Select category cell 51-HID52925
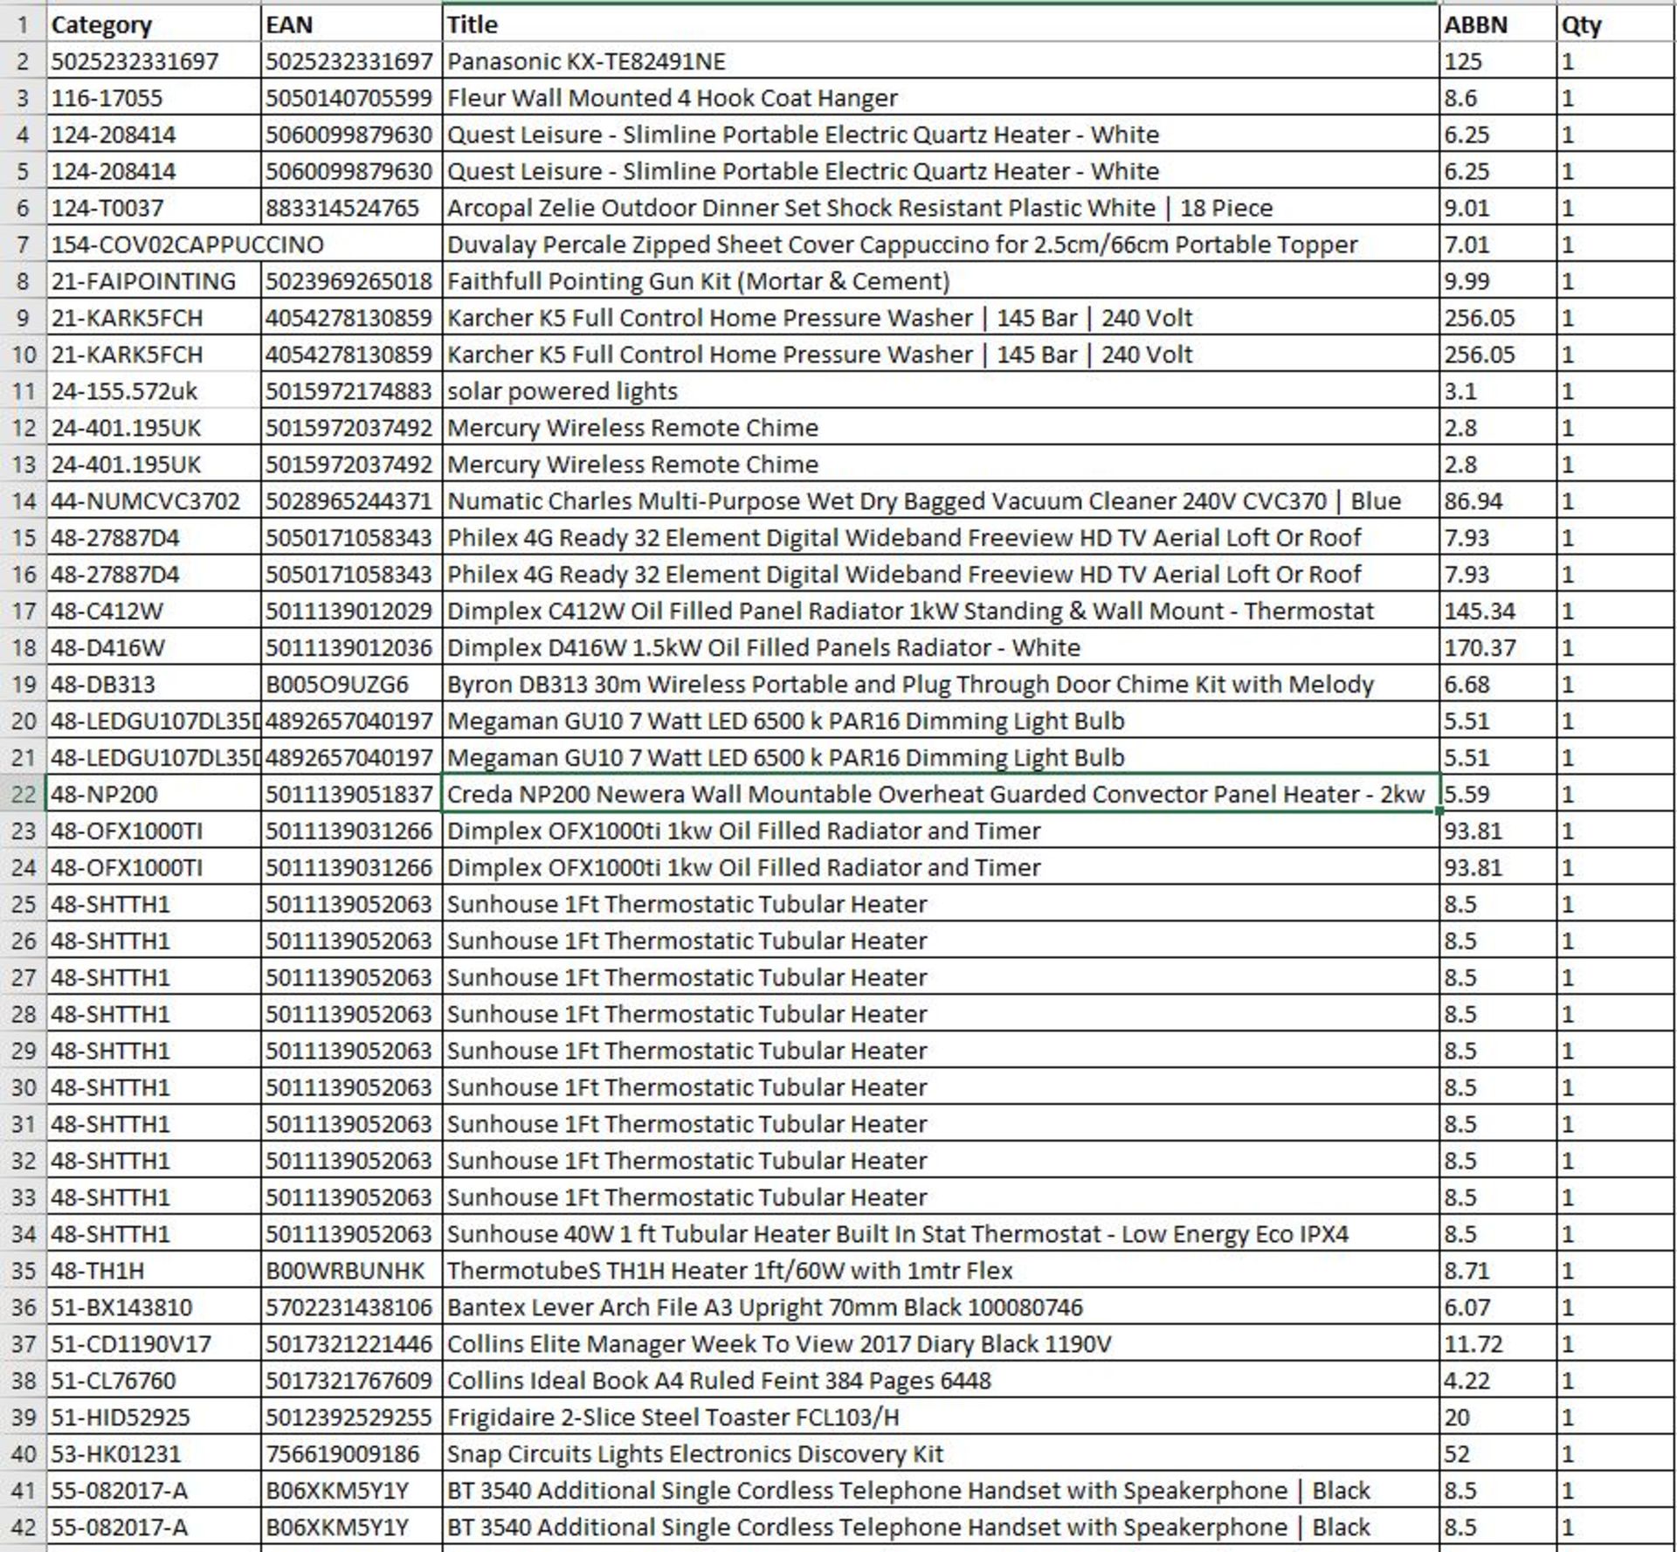 [154, 1417]
